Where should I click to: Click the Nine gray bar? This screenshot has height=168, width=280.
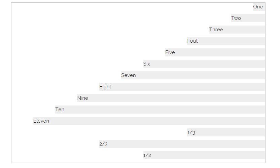(171, 98)
